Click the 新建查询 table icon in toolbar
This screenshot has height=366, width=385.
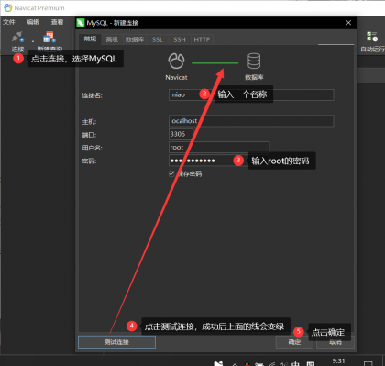pyautogui.click(x=49, y=37)
